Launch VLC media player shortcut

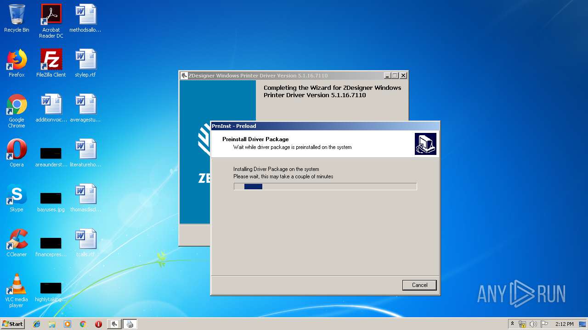(17, 291)
